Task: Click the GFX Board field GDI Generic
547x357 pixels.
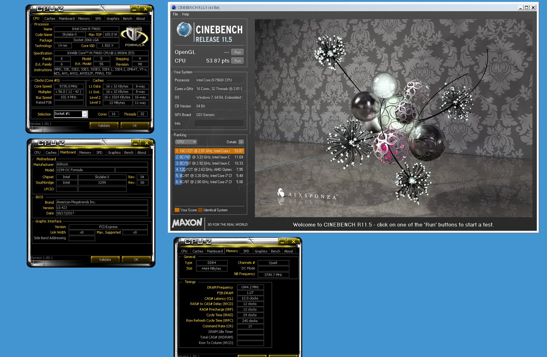Action: [219, 115]
